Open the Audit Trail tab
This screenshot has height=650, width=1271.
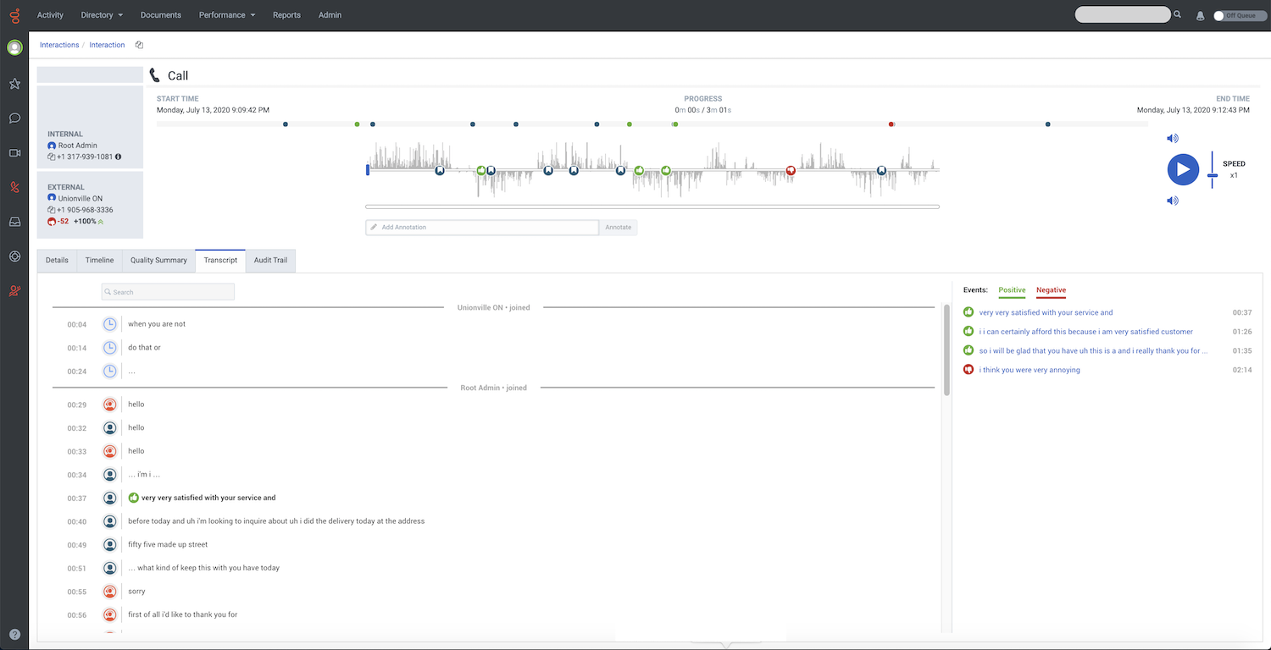270,260
